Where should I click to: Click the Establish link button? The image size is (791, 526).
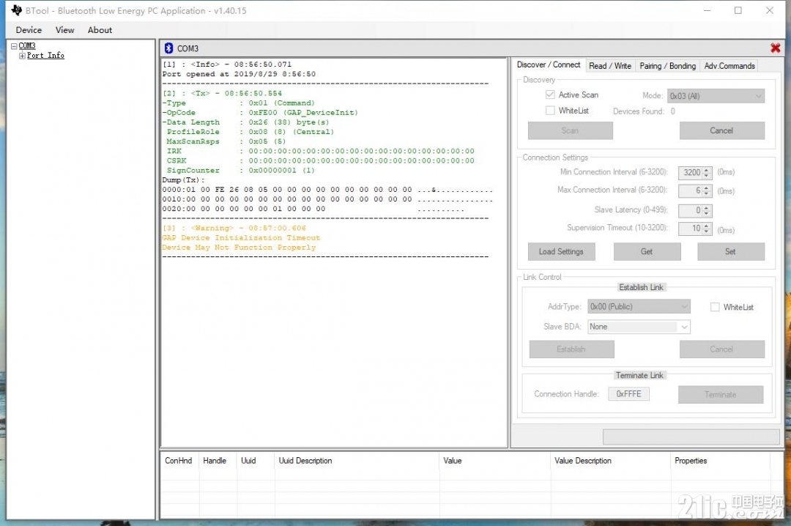[571, 349]
